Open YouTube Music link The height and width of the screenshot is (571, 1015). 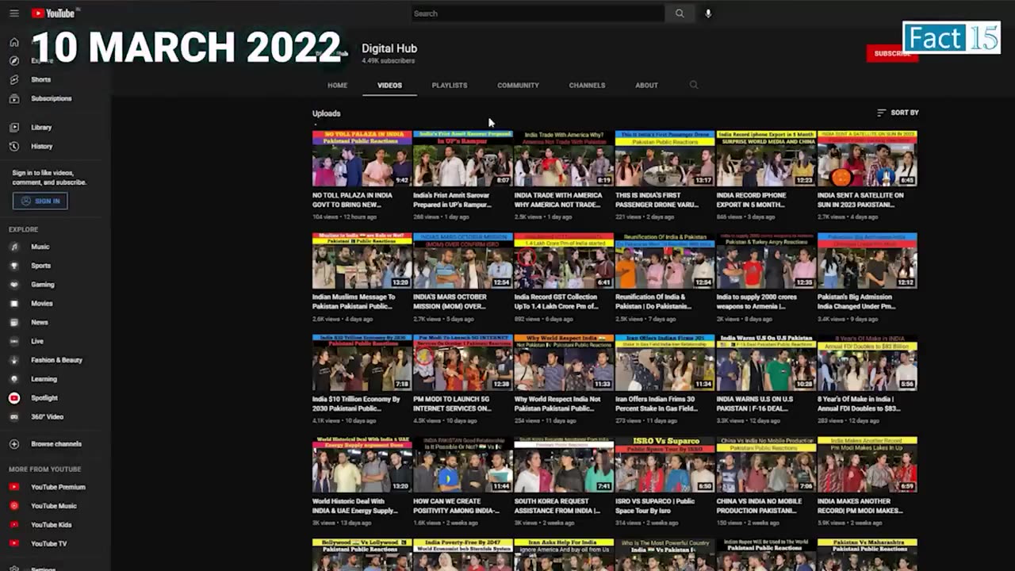(54, 506)
